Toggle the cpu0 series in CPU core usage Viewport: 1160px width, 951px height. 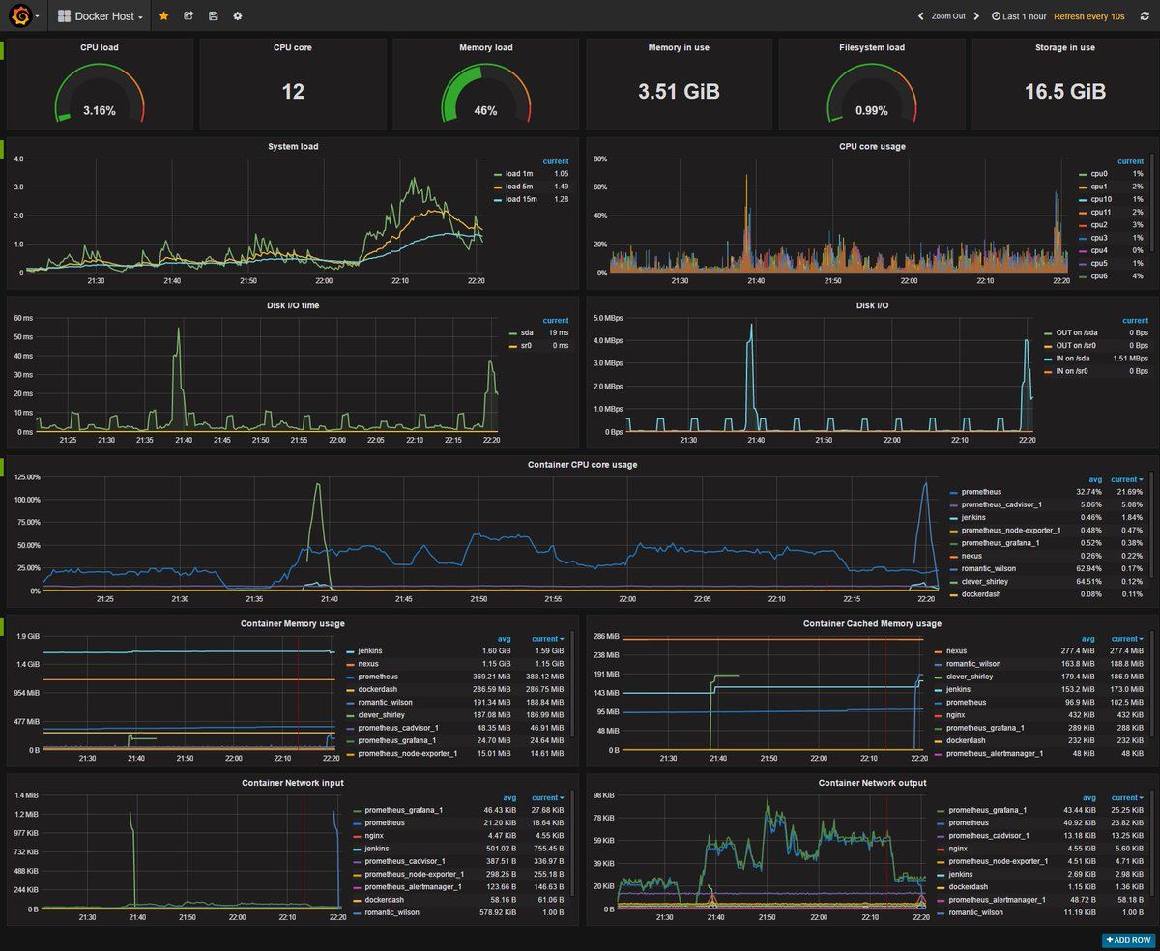pos(1100,174)
